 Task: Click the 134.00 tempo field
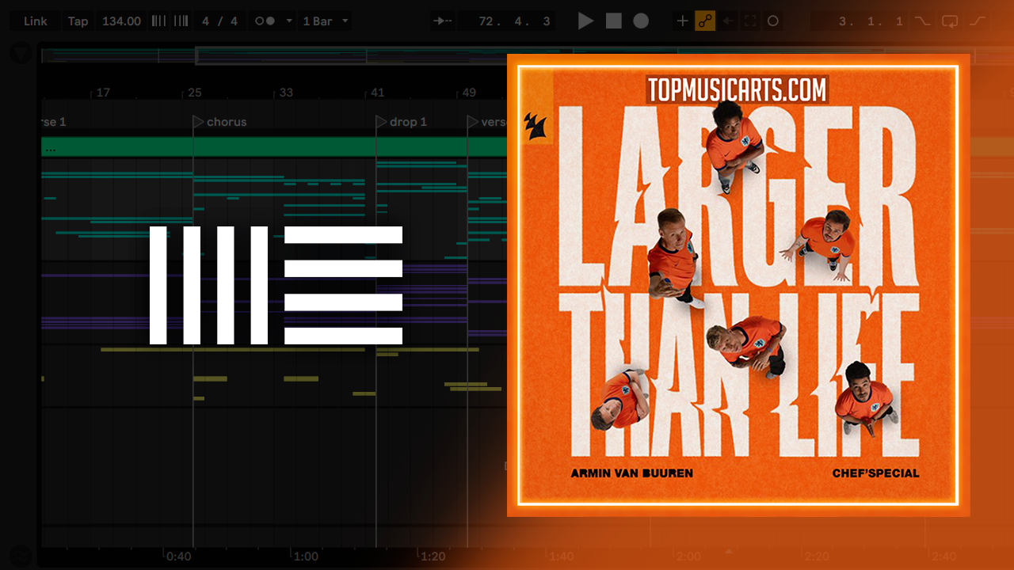[122, 21]
